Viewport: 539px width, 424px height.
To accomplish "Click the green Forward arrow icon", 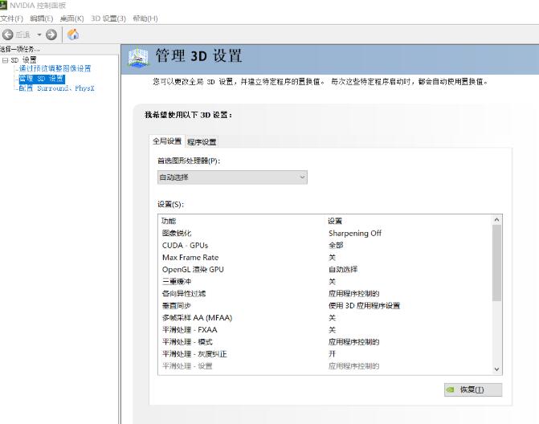I will pos(51,35).
